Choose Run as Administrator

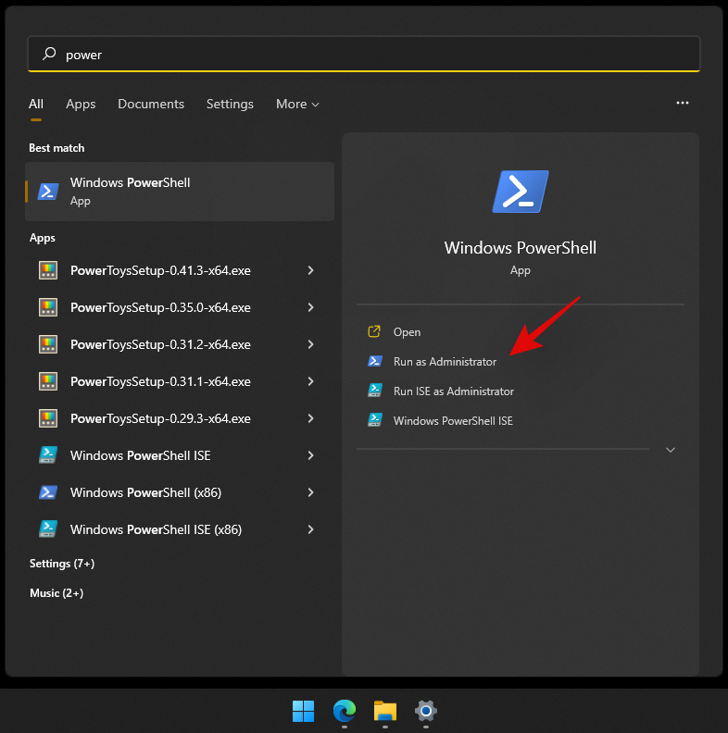pyautogui.click(x=445, y=362)
